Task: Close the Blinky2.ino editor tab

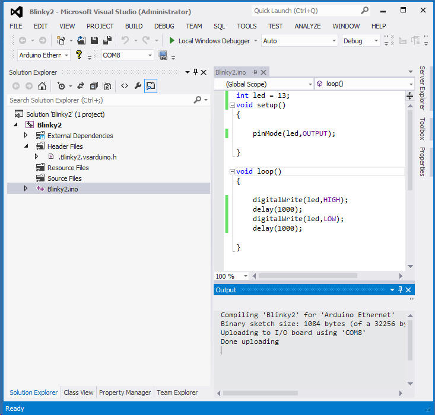Action: coord(263,72)
